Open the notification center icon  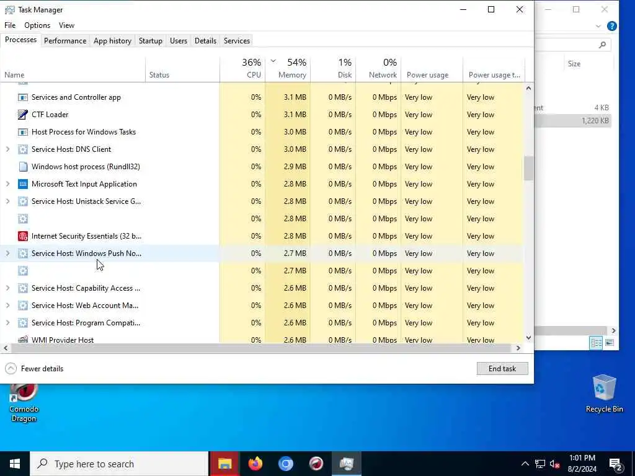[616, 464]
